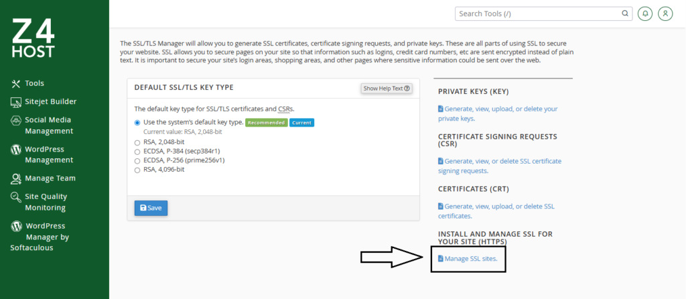Screen dimensions: 686x299
Task: Click the search magnifier icon
Action: point(624,13)
